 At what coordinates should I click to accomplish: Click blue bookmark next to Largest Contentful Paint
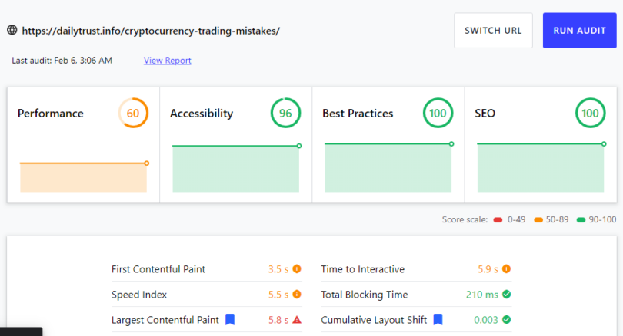230,319
